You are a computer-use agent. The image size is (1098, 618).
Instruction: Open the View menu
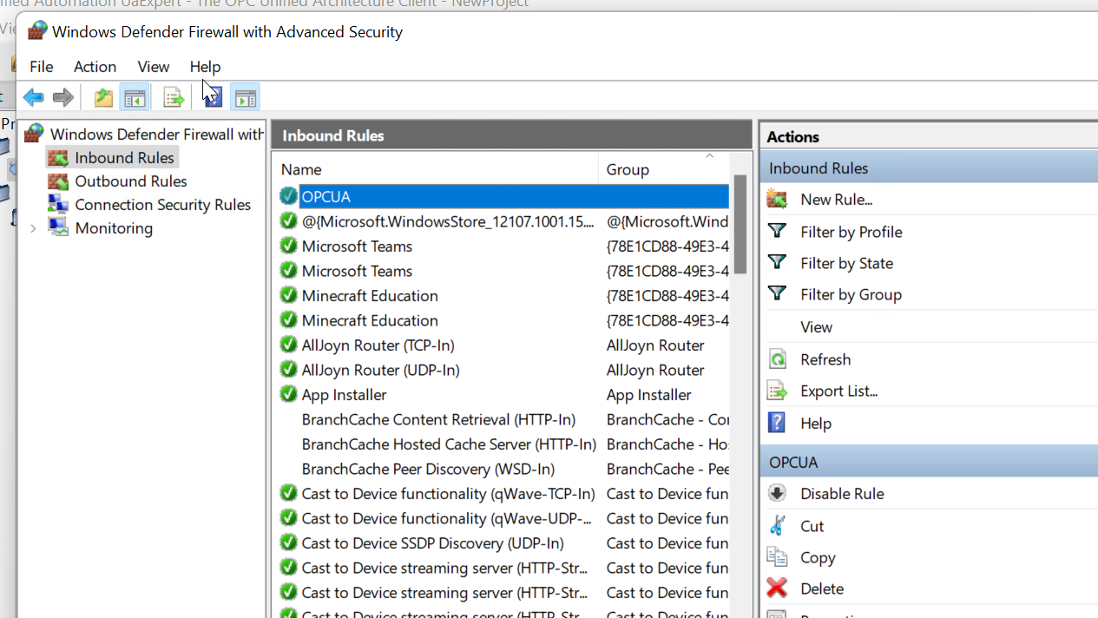pos(154,67)
